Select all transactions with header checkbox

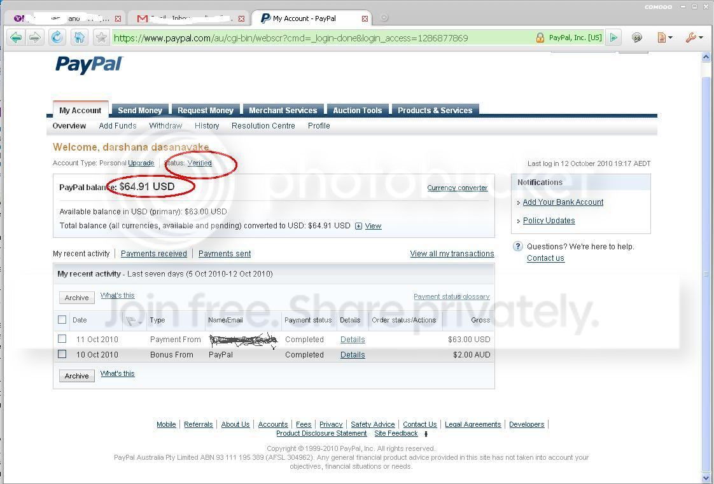[62, 319]
